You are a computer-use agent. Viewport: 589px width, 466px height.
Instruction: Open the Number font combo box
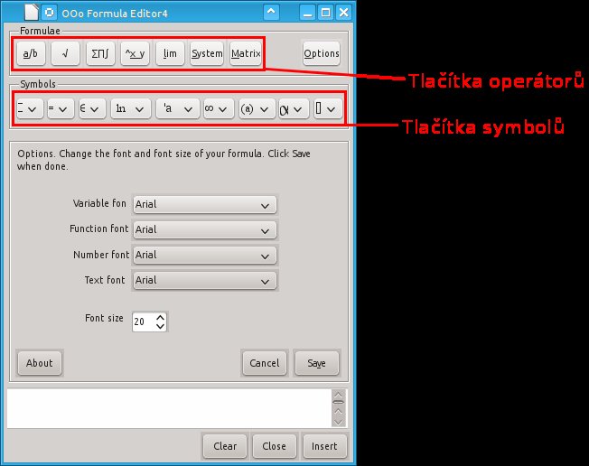(x=205, y=256)
